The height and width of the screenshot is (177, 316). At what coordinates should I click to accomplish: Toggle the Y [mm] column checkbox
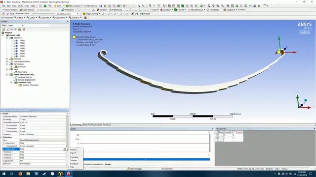[x=234, y=132]
